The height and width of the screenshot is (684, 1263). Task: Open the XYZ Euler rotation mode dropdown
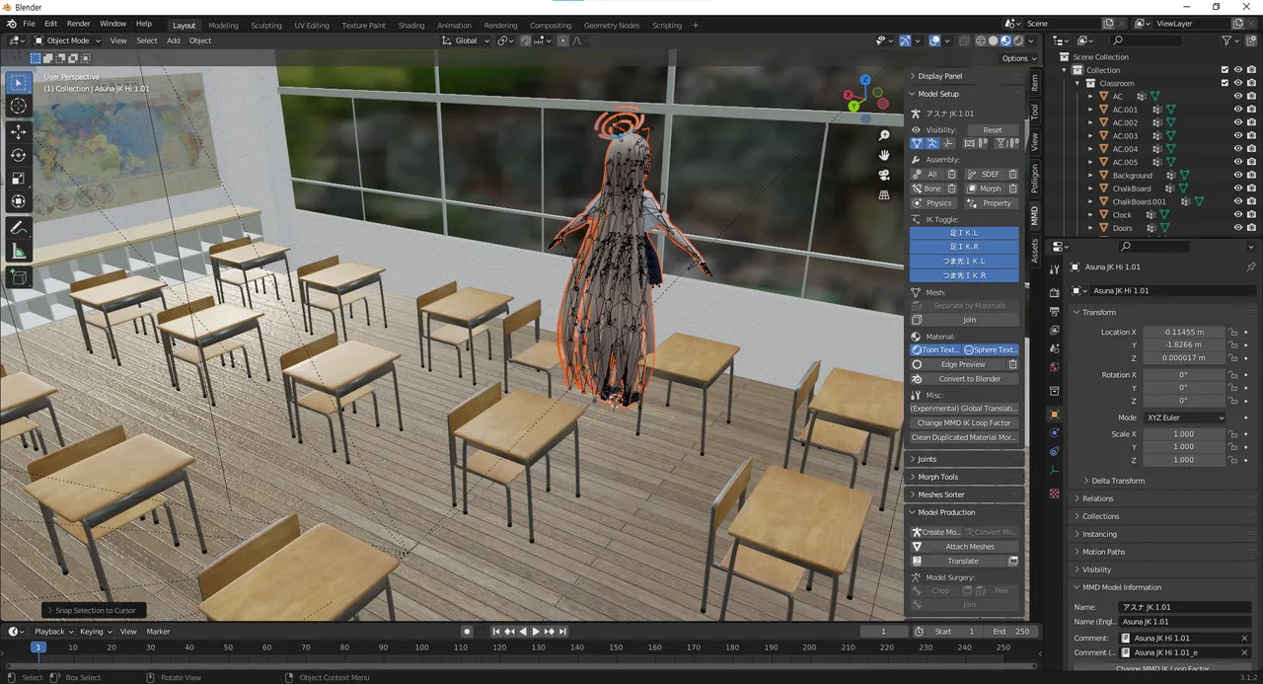(1184, 418)
